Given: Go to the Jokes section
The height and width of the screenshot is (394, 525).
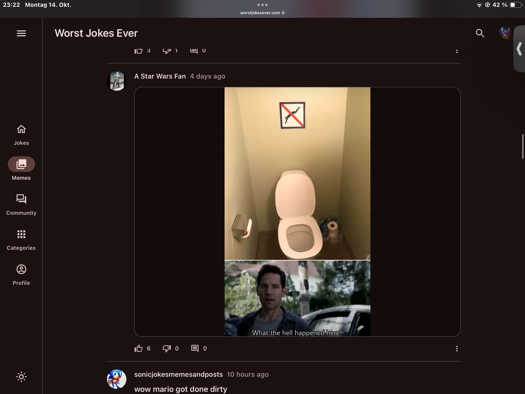Looking at the screenshot, I should pos(21,135).
